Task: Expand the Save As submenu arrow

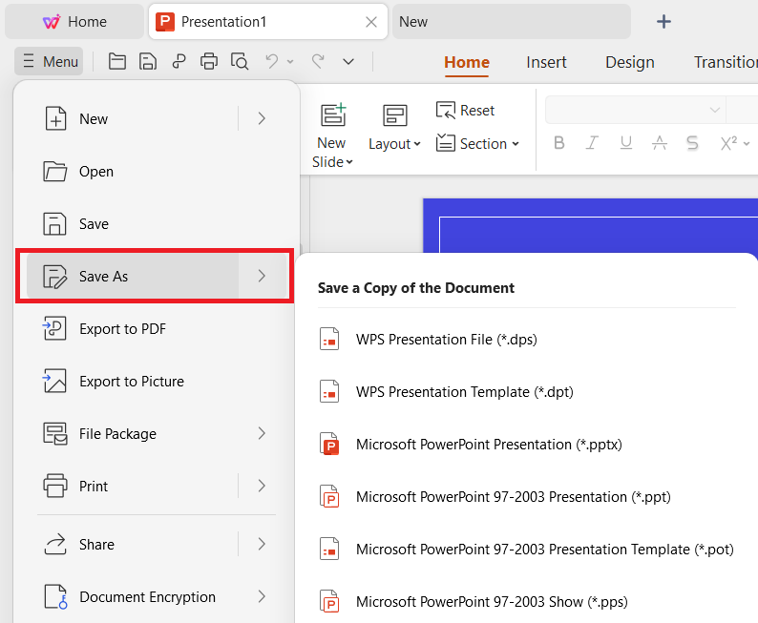Action: [x=262, y=276]
